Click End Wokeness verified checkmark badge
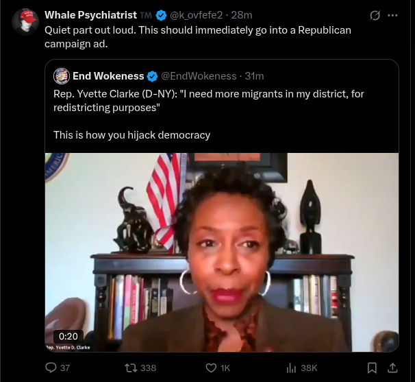The image size is (415, 382). [x=152, y=76]
